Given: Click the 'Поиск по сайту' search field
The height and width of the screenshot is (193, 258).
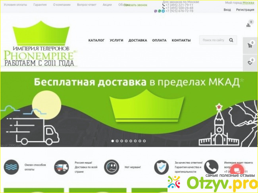Looking at the screenshot, I should pos(214,40).
